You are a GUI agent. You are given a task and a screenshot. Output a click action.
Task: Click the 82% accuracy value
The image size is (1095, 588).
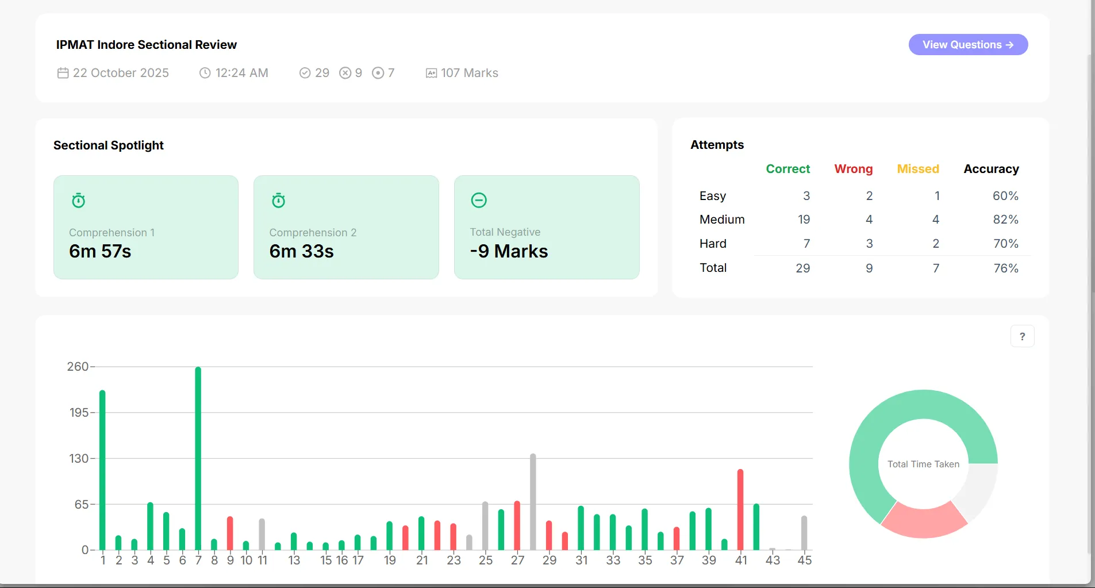point(1005,220)
